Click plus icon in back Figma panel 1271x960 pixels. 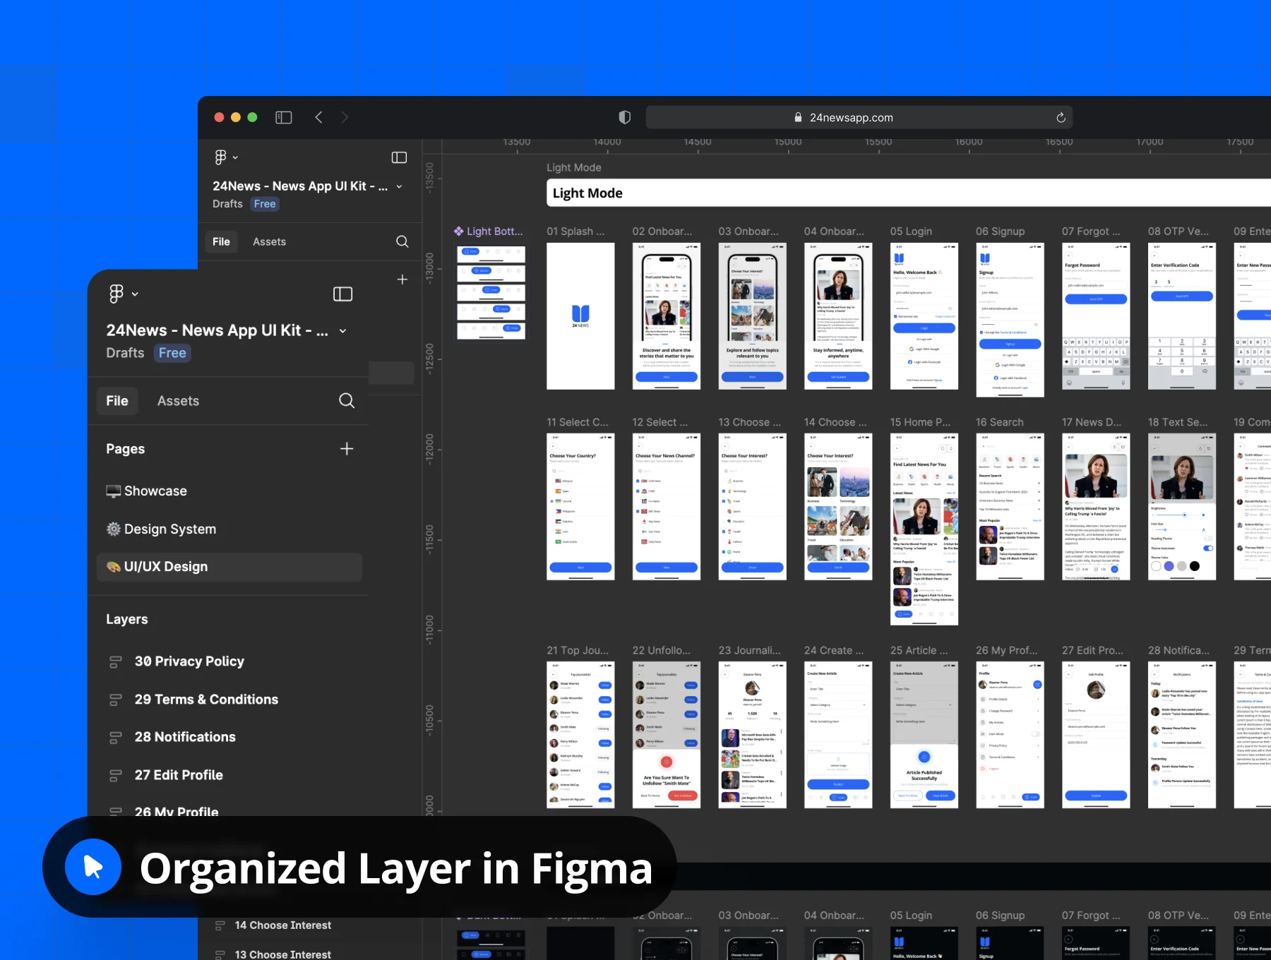(x=402, y=280)
